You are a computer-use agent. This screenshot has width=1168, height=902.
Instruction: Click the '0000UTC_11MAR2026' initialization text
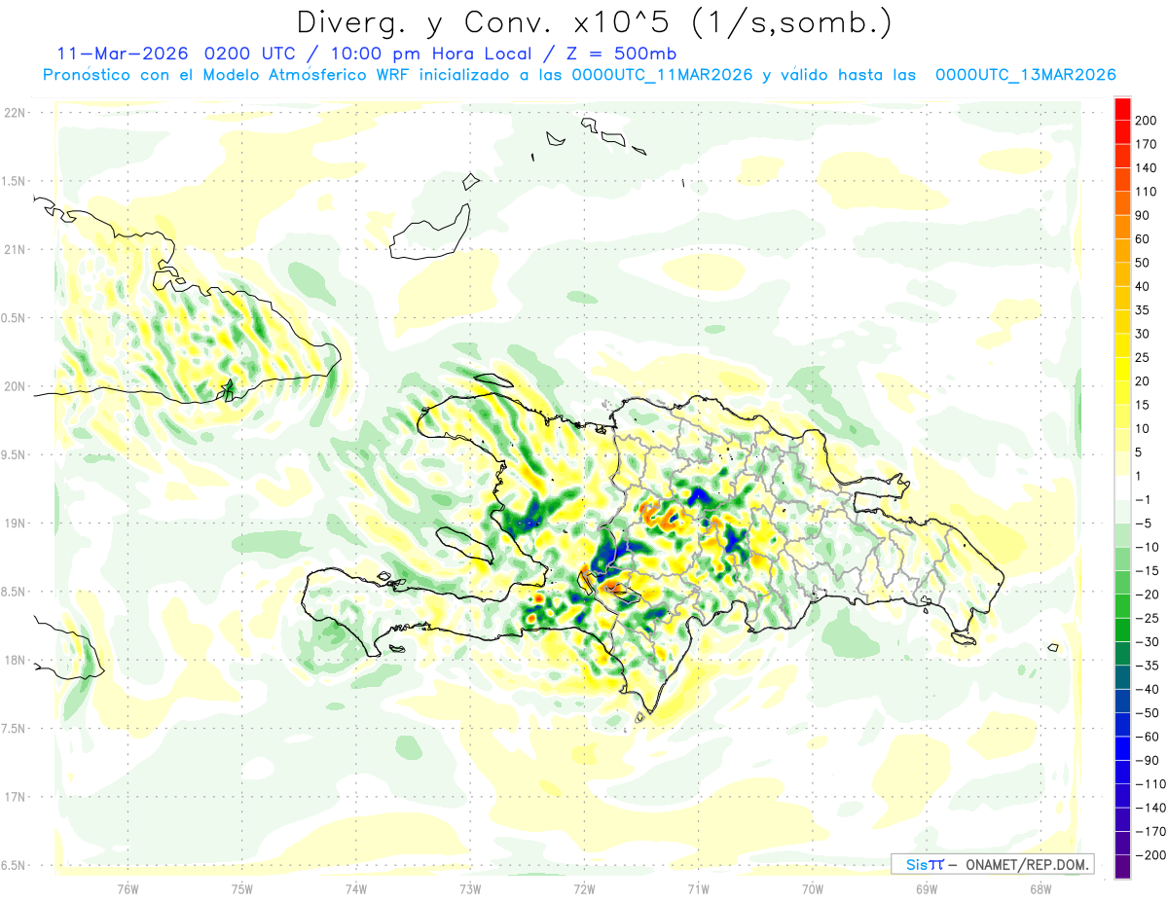(x=663, y=75)
